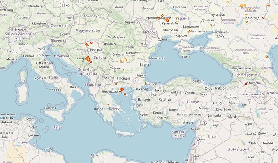
Task: Click the Bari city label
Action: point(73,87)
